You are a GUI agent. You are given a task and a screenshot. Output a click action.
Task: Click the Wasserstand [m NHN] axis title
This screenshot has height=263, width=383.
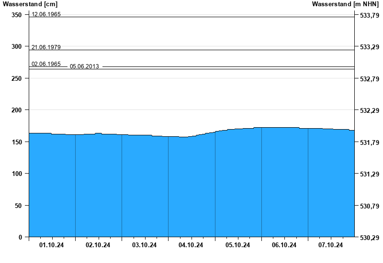[x=345, y=4]
